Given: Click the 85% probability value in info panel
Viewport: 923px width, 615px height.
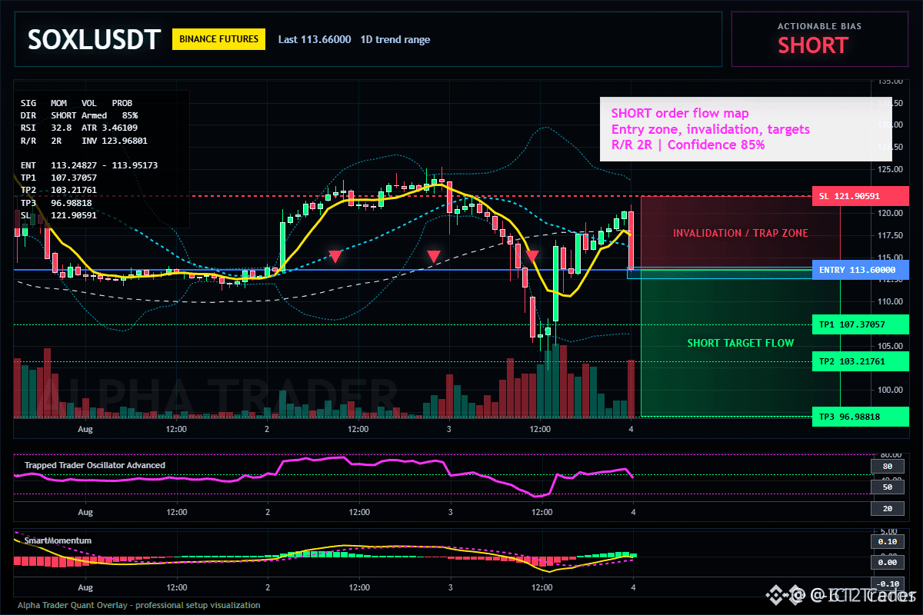Looking at the screenshot, I should pos(129,115).
